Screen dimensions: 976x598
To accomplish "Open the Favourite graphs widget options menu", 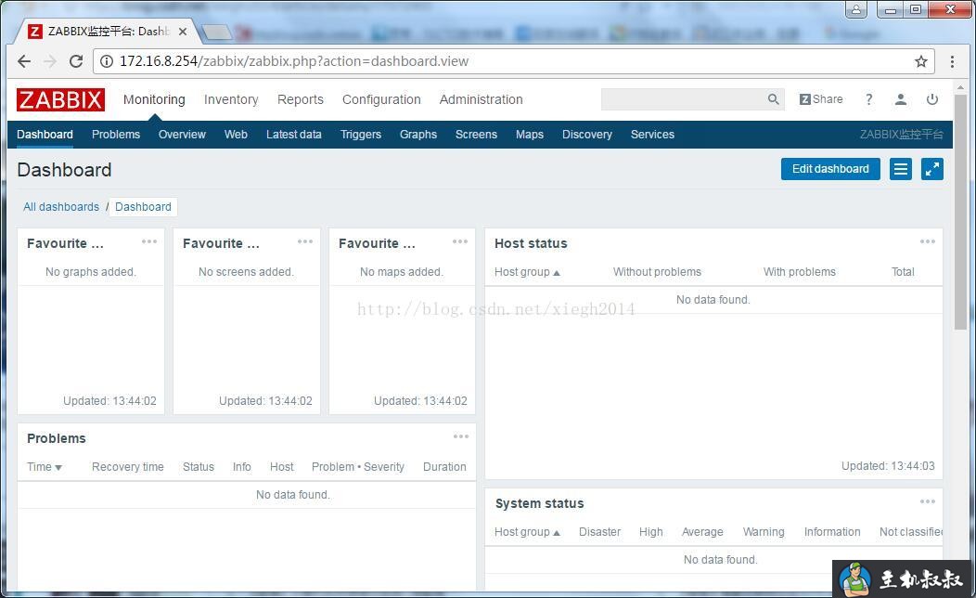I will 149,241.
